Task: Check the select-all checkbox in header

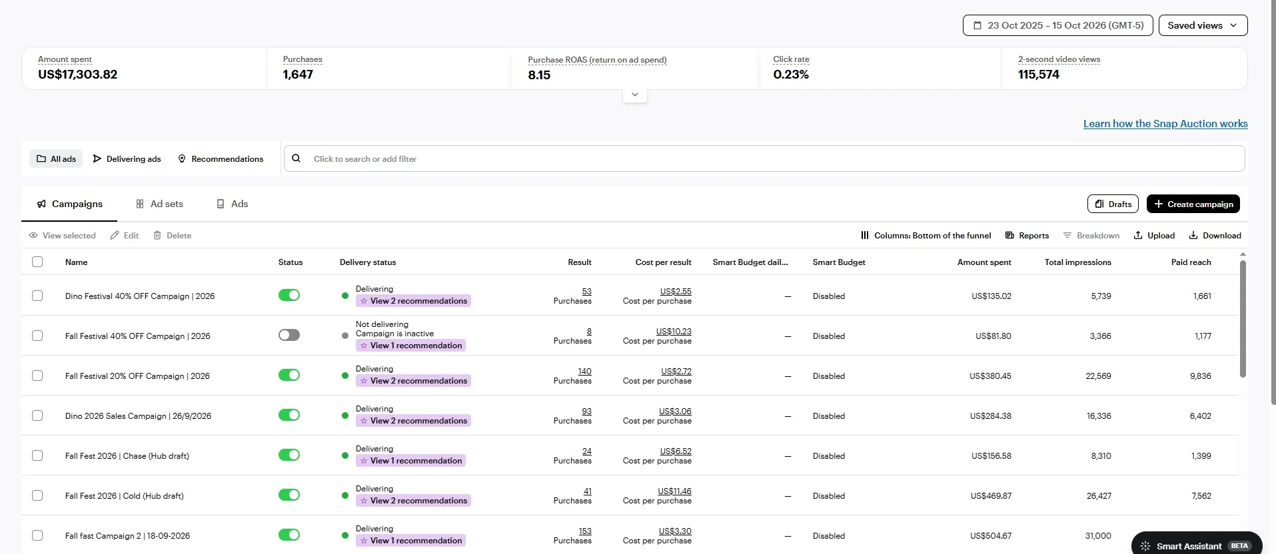Action: tap(37, 262)
